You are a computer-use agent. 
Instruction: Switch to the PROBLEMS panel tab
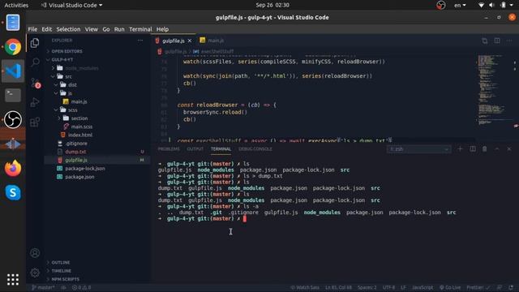click(x=169, y=149)
